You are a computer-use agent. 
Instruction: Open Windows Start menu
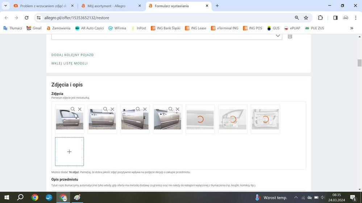(x=7, y=197)
